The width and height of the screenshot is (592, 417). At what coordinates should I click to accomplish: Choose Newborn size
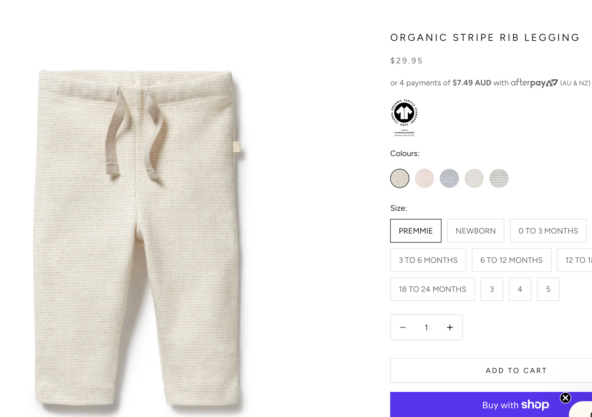[476, 231]
